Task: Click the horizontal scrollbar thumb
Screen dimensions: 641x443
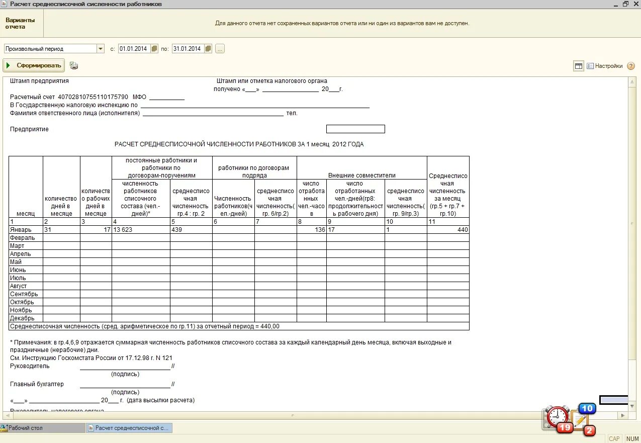Action: pos(293,416)
